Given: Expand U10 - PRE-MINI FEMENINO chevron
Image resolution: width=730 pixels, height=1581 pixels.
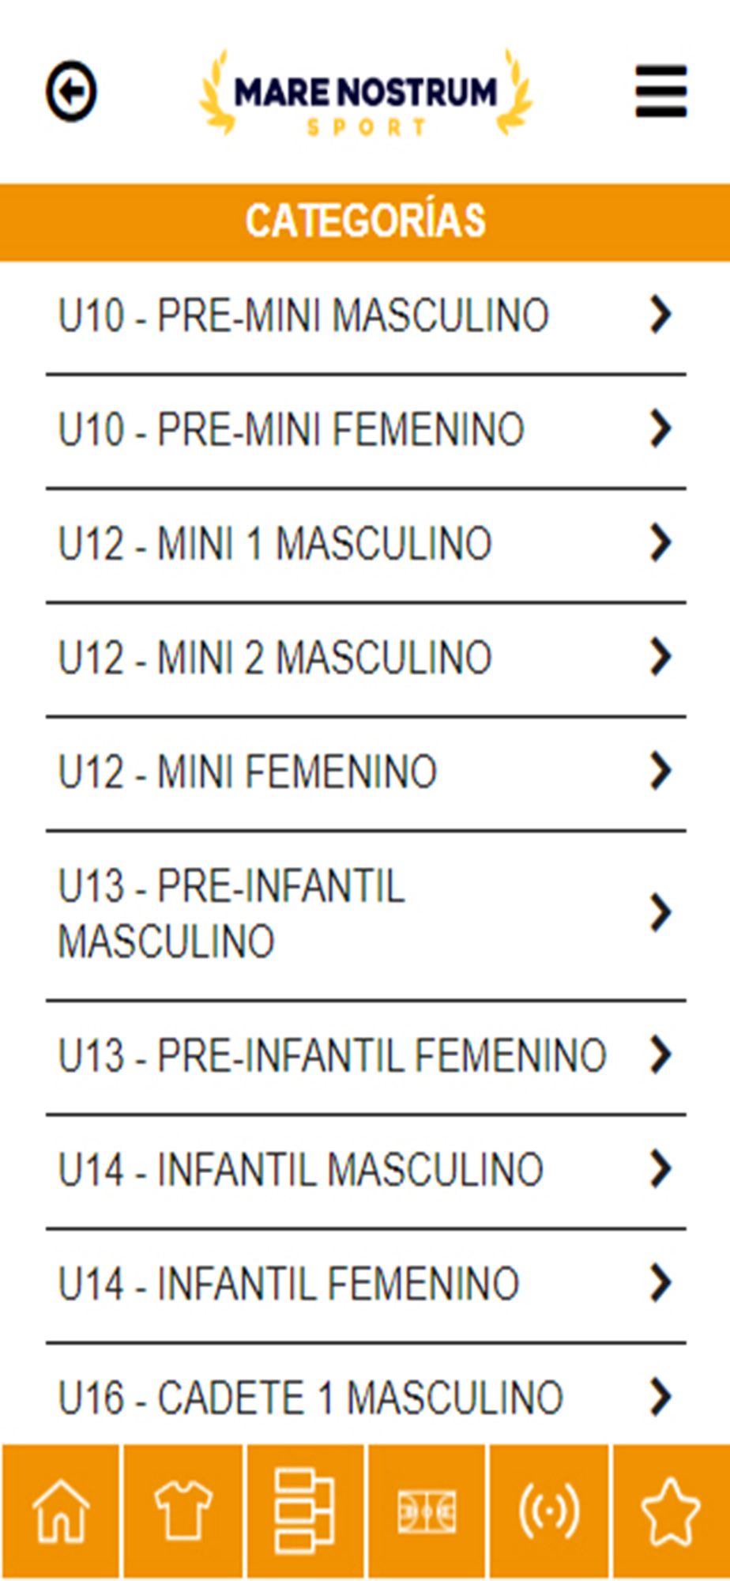Looking at the screenshot, I should (x=660, y=429).
